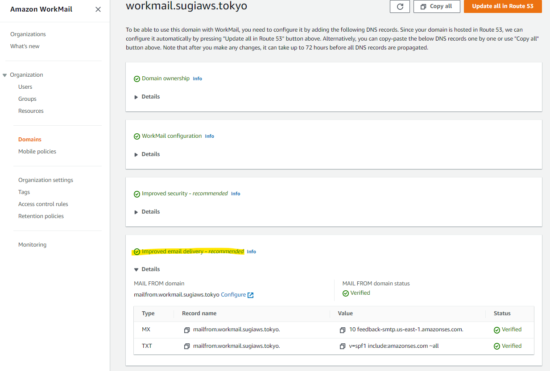Click the WorkMail configuration green check icon
Image resolution: width=550 pixels, height=371 pixels.
[137, 136]
